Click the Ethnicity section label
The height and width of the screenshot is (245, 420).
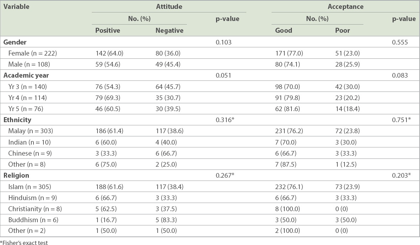point(17,120)
